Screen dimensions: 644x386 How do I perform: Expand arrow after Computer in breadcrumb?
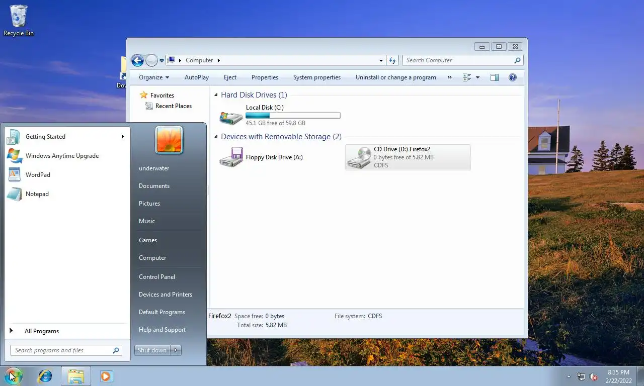coord(218,60)
